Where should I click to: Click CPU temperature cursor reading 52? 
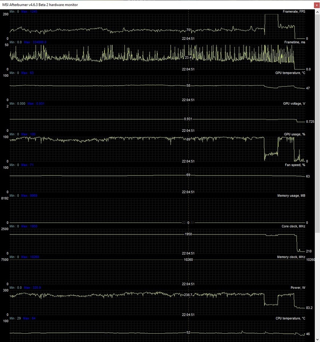(188, 333)
